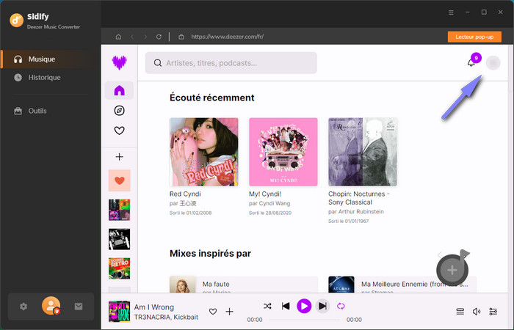Image resolution: width=514 pixels, height=330 pixels.
Task: Open the Outils section
Action: coord(37,111)
